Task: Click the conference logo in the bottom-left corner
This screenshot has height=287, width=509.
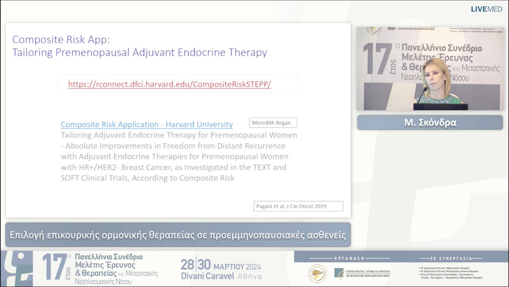Action: coord(16,269)
